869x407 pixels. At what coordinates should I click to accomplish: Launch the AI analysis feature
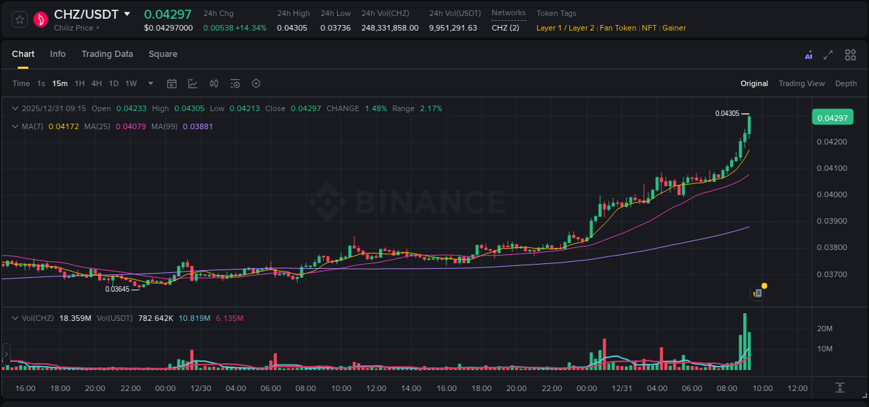pos(809,54)
